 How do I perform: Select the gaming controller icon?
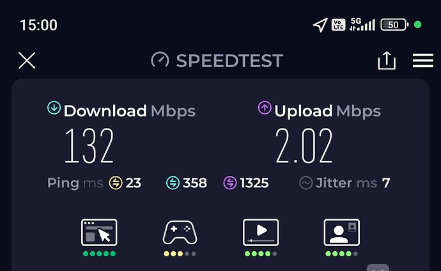(180, 233)
